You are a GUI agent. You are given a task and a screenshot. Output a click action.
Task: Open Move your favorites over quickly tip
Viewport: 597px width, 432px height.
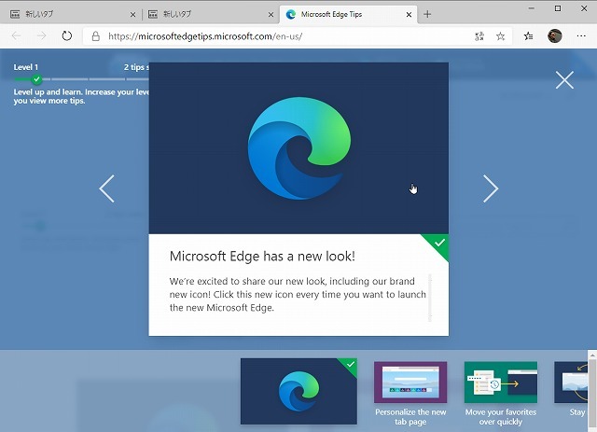[x=501, y=393]
